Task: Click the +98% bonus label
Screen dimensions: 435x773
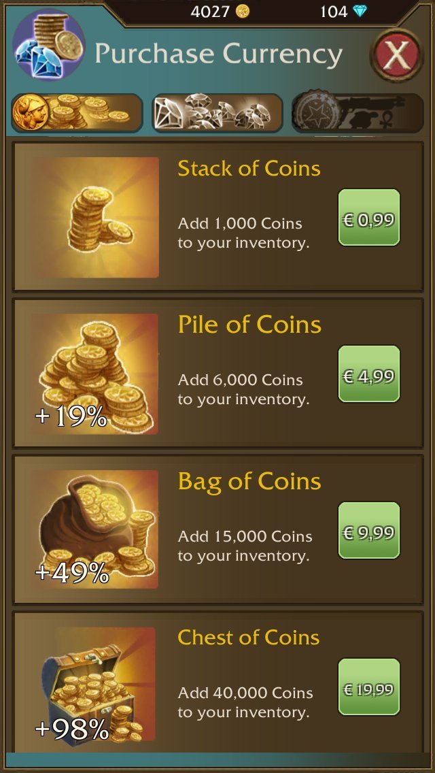Action: [x=72, y=729]
